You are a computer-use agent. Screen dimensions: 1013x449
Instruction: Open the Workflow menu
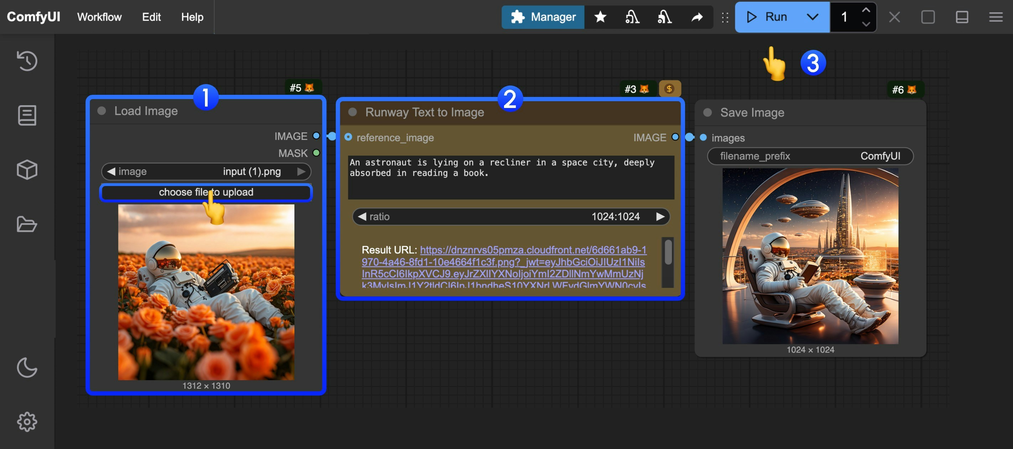click(99, 17)
